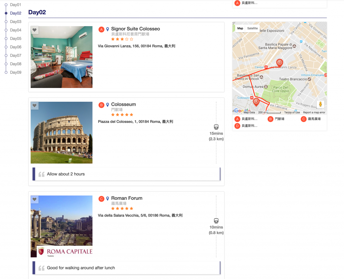Go to Day09 in the day list
This screenshot has width=344, height=279.
tap(15, 72)
